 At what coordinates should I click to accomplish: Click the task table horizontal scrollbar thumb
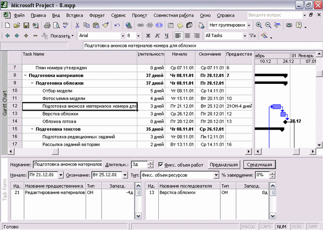pos(55,152)
